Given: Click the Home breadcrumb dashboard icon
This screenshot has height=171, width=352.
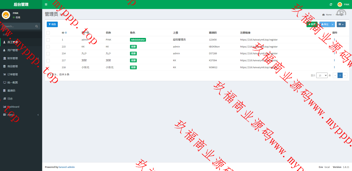Looking at the screenshot, I should click(x=323, y=15).
